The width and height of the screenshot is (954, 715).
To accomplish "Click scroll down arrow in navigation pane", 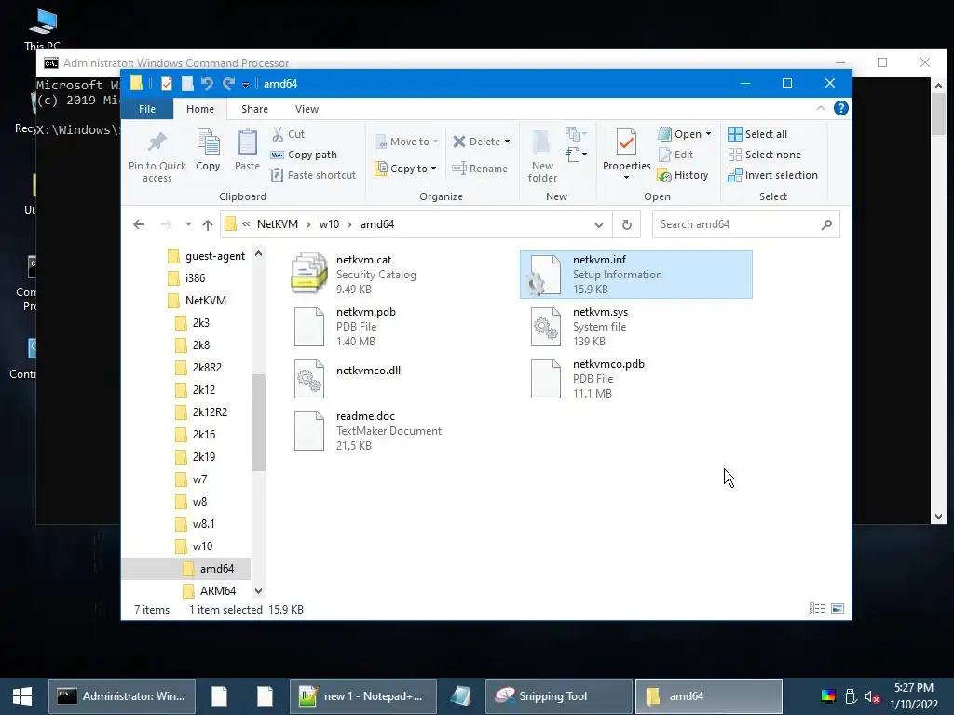I will pyautogui.click(x=259, y=590).
